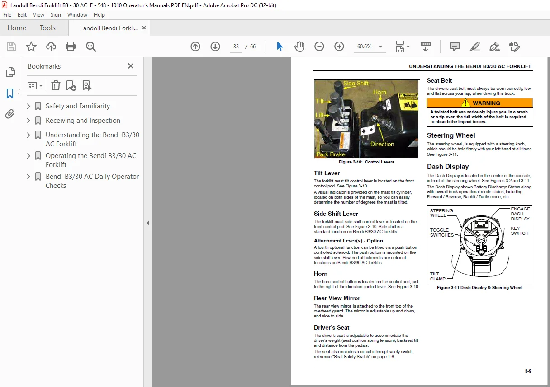Select the Highlight text pen tool
The height and width of the screenshot is (387, 550).
pos(475,47)
